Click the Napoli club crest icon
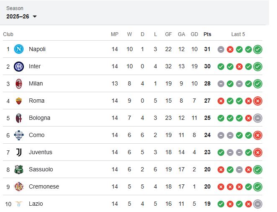 pyautogui.click(x=19, y=49)
